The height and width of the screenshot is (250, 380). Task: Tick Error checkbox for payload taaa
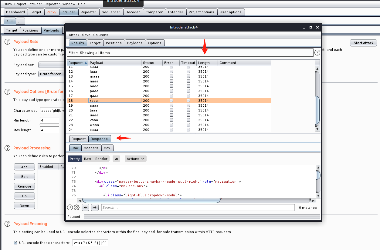pos(171,110)
